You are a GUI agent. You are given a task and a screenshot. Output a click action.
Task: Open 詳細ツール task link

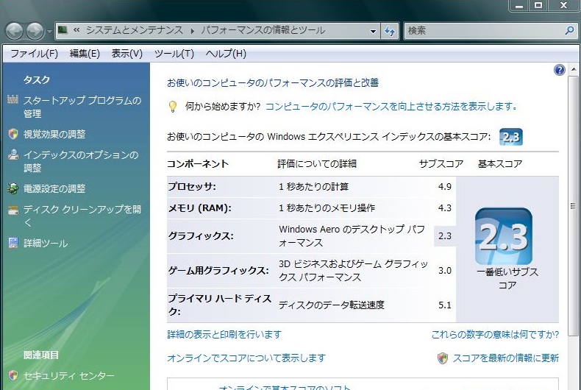pyautogui.click(x=46, y=243)
